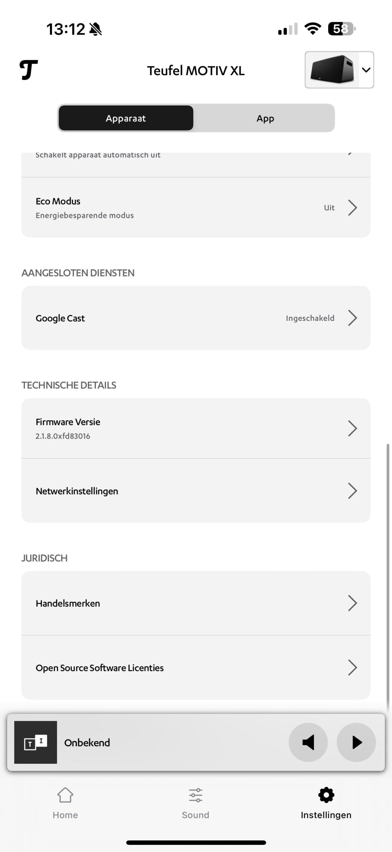This screenshot has height=852, width=392.
Task: Open Netwerkinstellingen
Action: pos(196,491)
